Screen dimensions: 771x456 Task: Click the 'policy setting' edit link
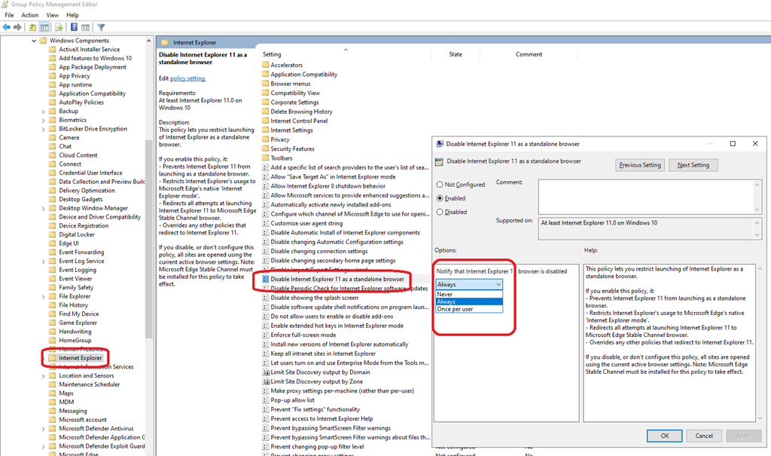pyautogui.click(x=187, y=78)
